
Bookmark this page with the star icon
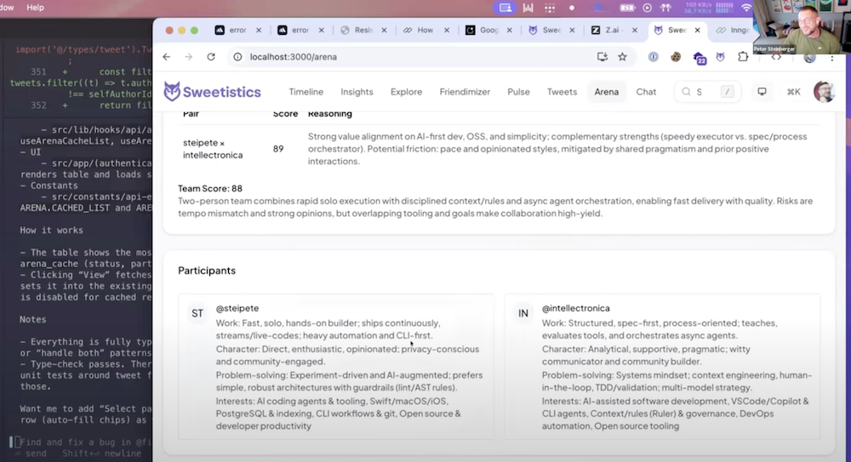coord(622,57)
